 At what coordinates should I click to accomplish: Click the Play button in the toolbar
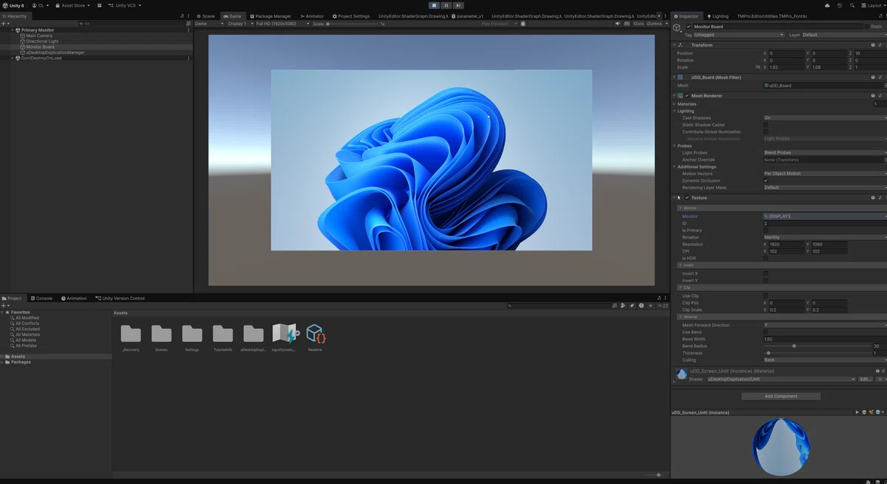click(x=434, y=5)
